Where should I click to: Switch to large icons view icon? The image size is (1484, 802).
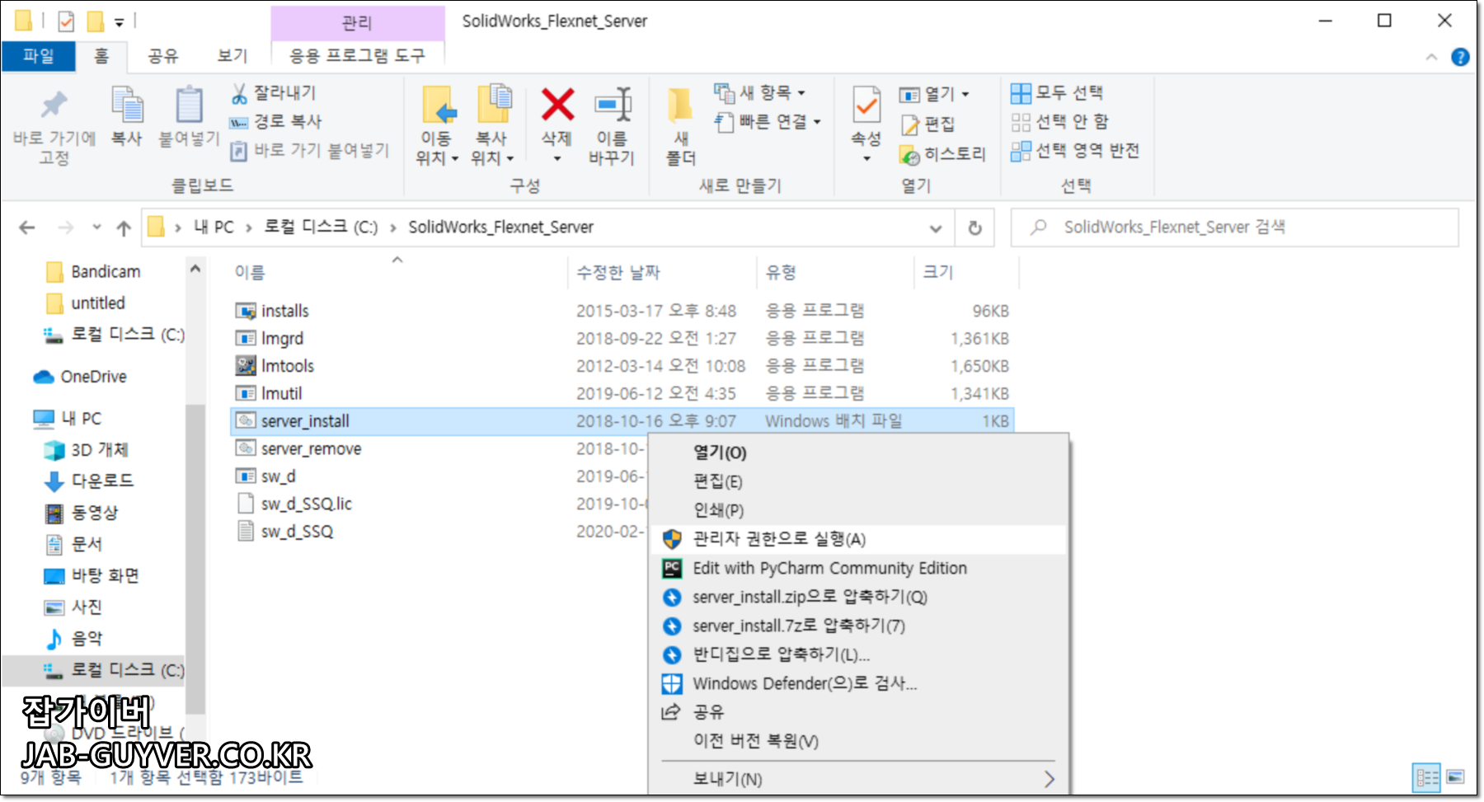pos(1456,777)
